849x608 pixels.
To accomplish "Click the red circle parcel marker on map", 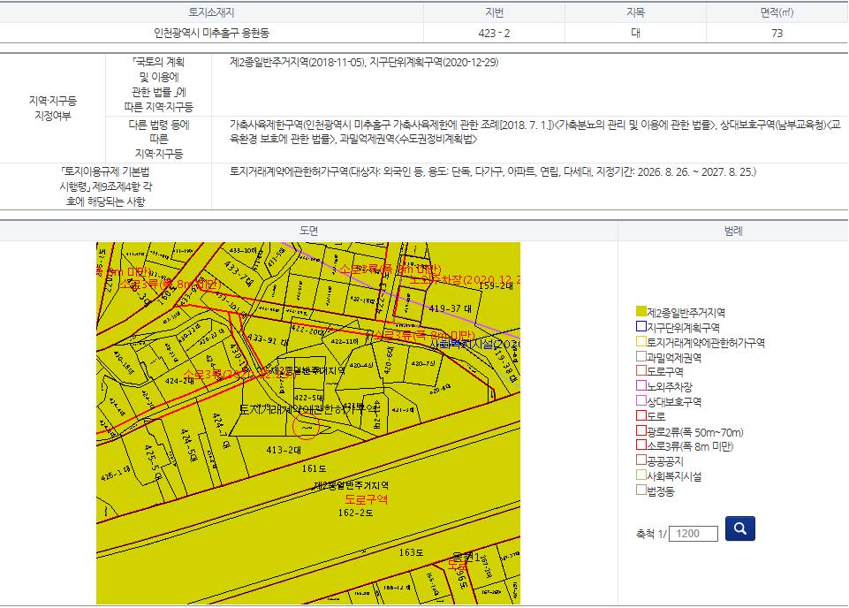I will (306, 426).
